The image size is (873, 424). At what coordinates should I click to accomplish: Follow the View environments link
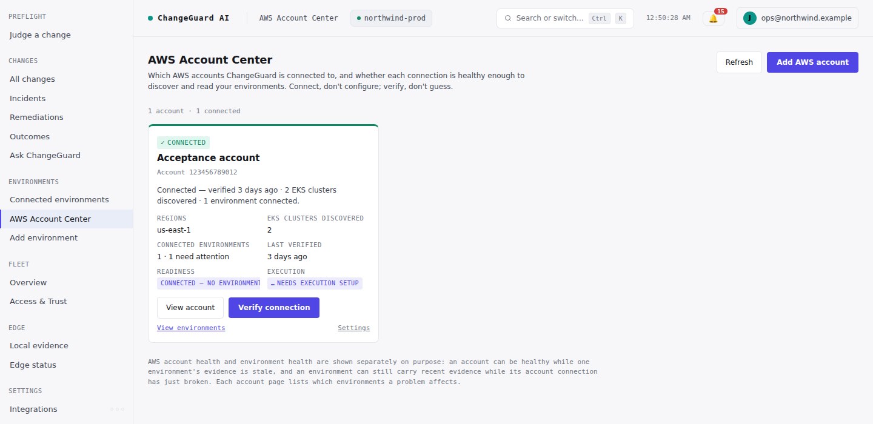coord(191,328)
